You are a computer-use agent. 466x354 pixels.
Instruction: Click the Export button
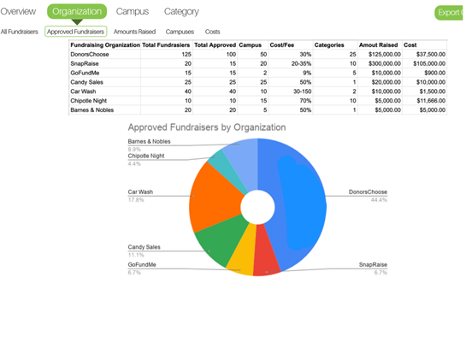pos(450,13)
